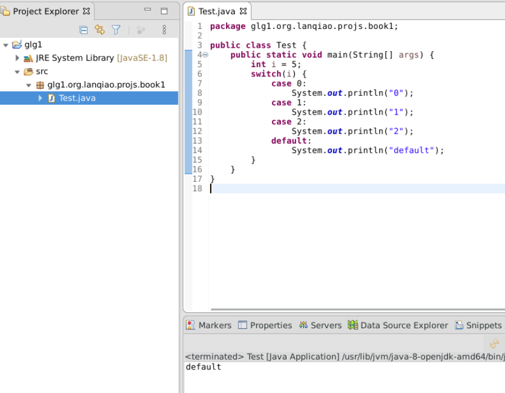505x393 pixels.
Task: Open the Project Explorer filter icon
Action: point(116,30)
